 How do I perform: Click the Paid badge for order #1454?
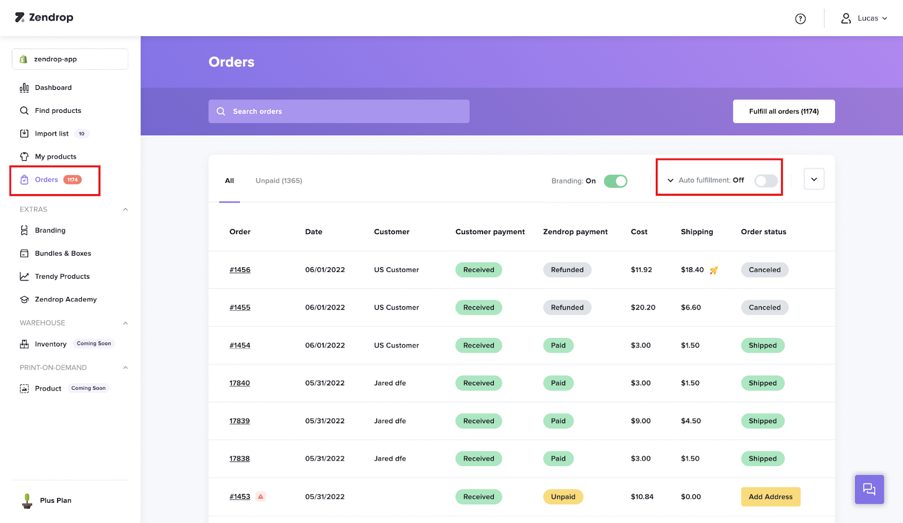click(x=558, y=345)
